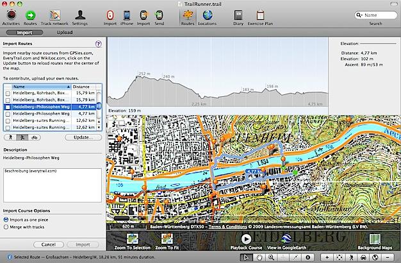Click the Update… button
Image resolution: width=401 pixels, height=263 pixels.
tap(83, 137)
